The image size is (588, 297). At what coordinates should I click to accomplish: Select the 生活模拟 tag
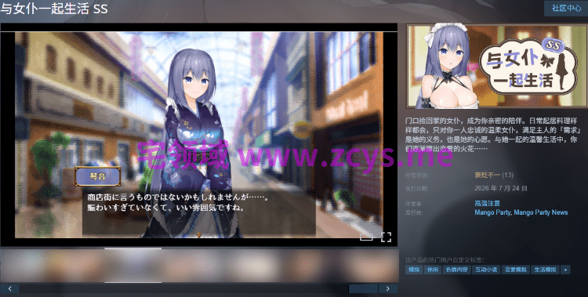click(545, 270)
